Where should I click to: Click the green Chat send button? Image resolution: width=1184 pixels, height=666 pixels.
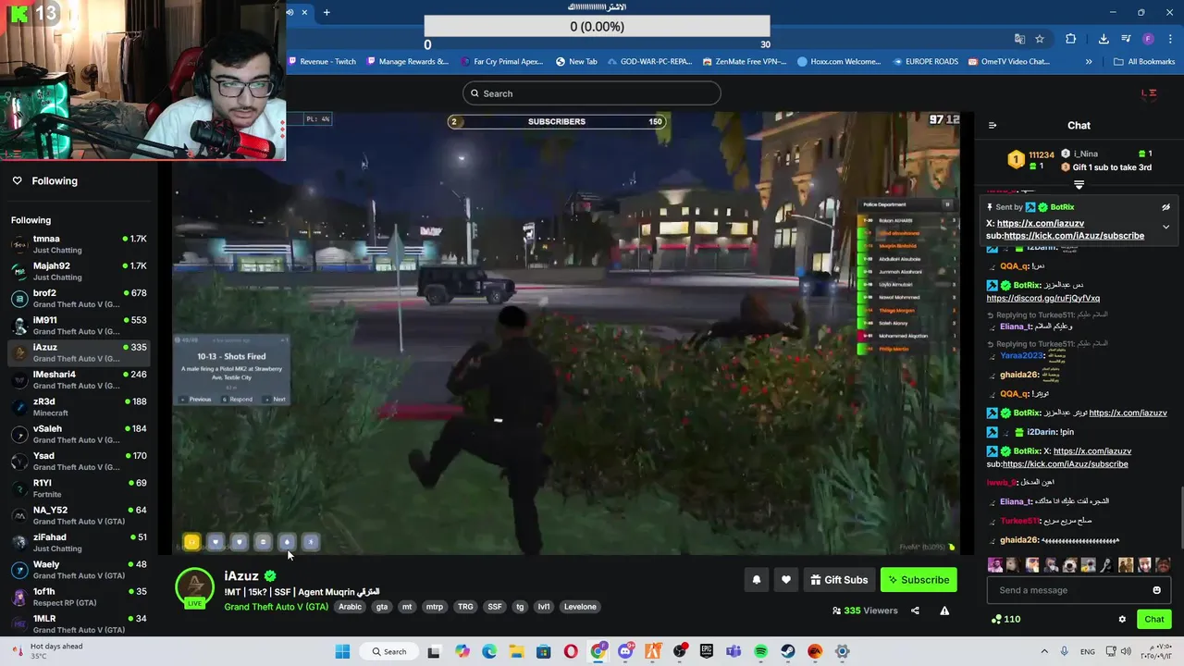pos(1154,619)
